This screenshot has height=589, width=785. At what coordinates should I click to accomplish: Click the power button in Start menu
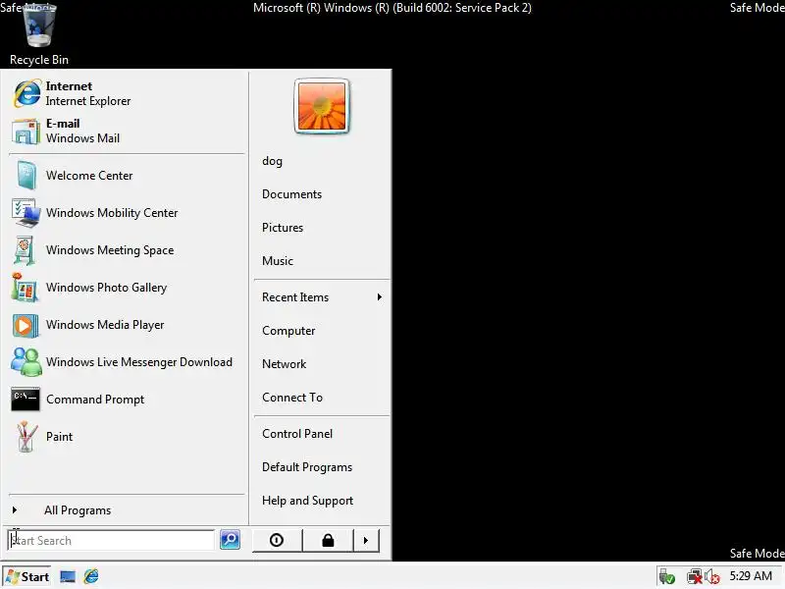[x=277, y=541]
